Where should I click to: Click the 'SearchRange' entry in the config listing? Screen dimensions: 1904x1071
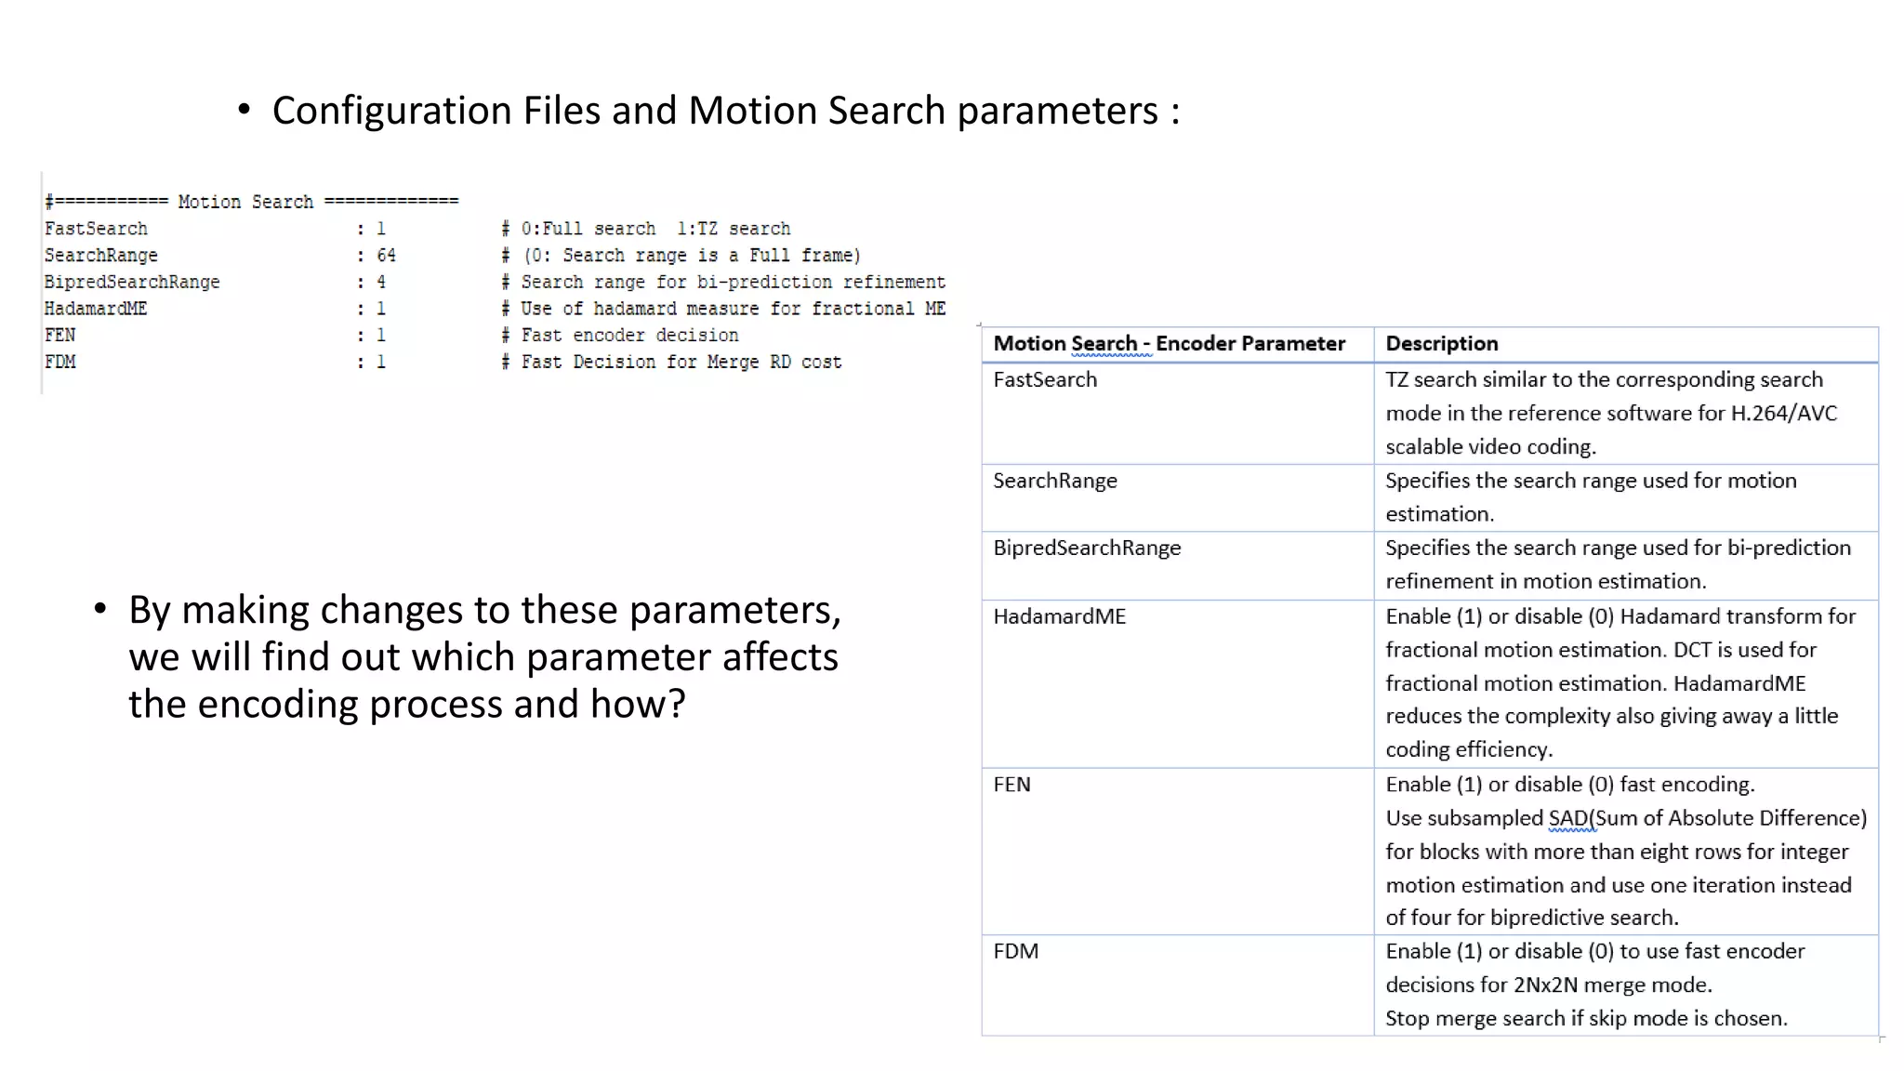click(x=101, y=256)
